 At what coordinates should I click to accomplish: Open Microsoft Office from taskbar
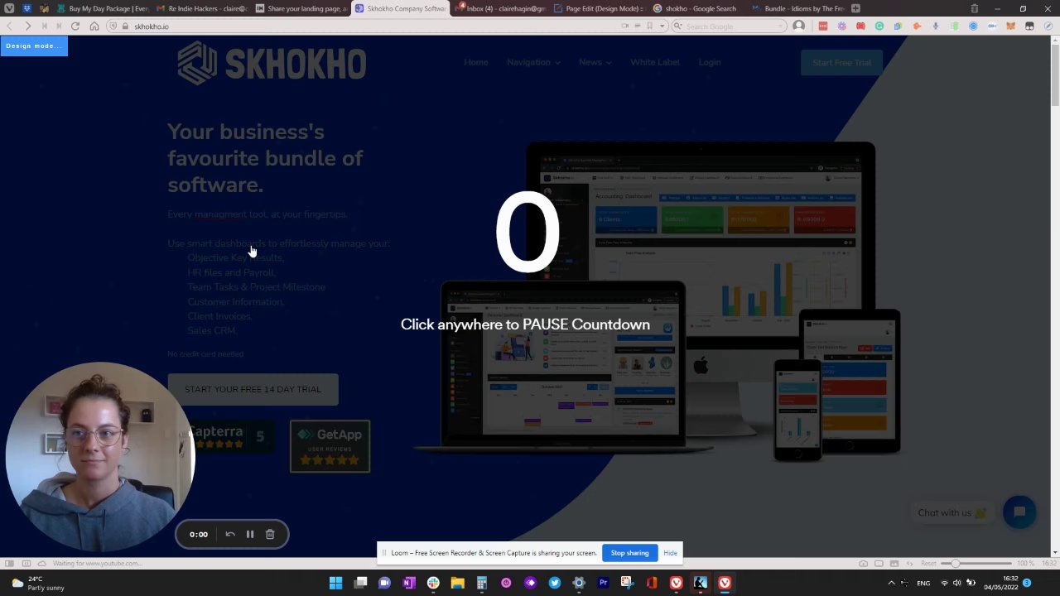tap(652, 583)
